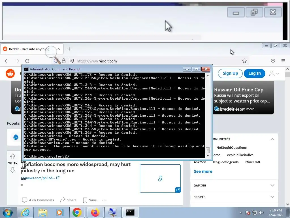
Task: Click the Sign Up button
Action: [230, 74]
